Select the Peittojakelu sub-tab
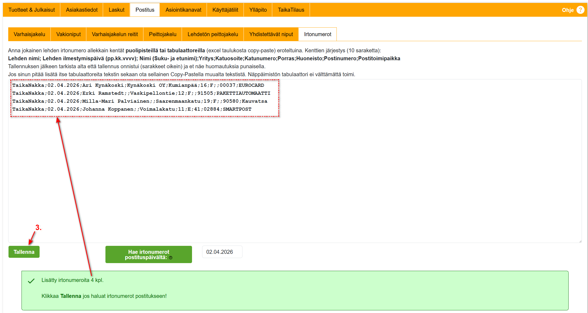This screenshot has height=313, width=588. tap(163, 34)
